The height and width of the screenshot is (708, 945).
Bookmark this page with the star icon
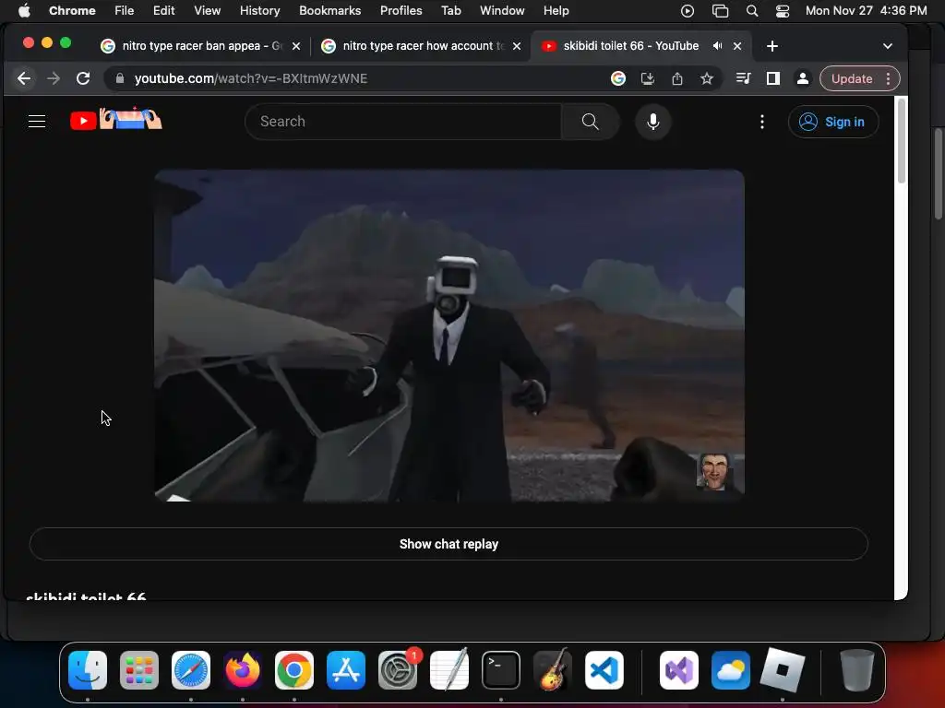pyautogui.click(x=706, y=78)
